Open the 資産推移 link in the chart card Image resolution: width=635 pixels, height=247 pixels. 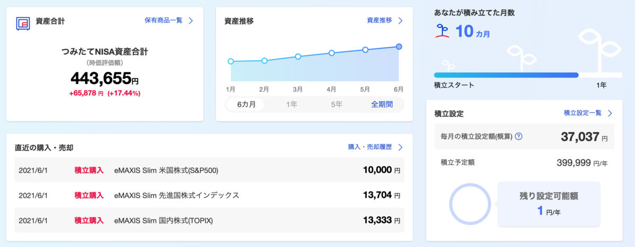(379, 21)
